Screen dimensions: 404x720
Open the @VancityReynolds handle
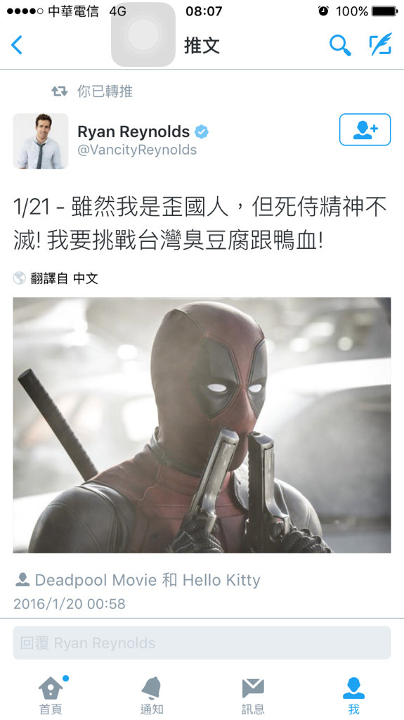pos(137,150)
